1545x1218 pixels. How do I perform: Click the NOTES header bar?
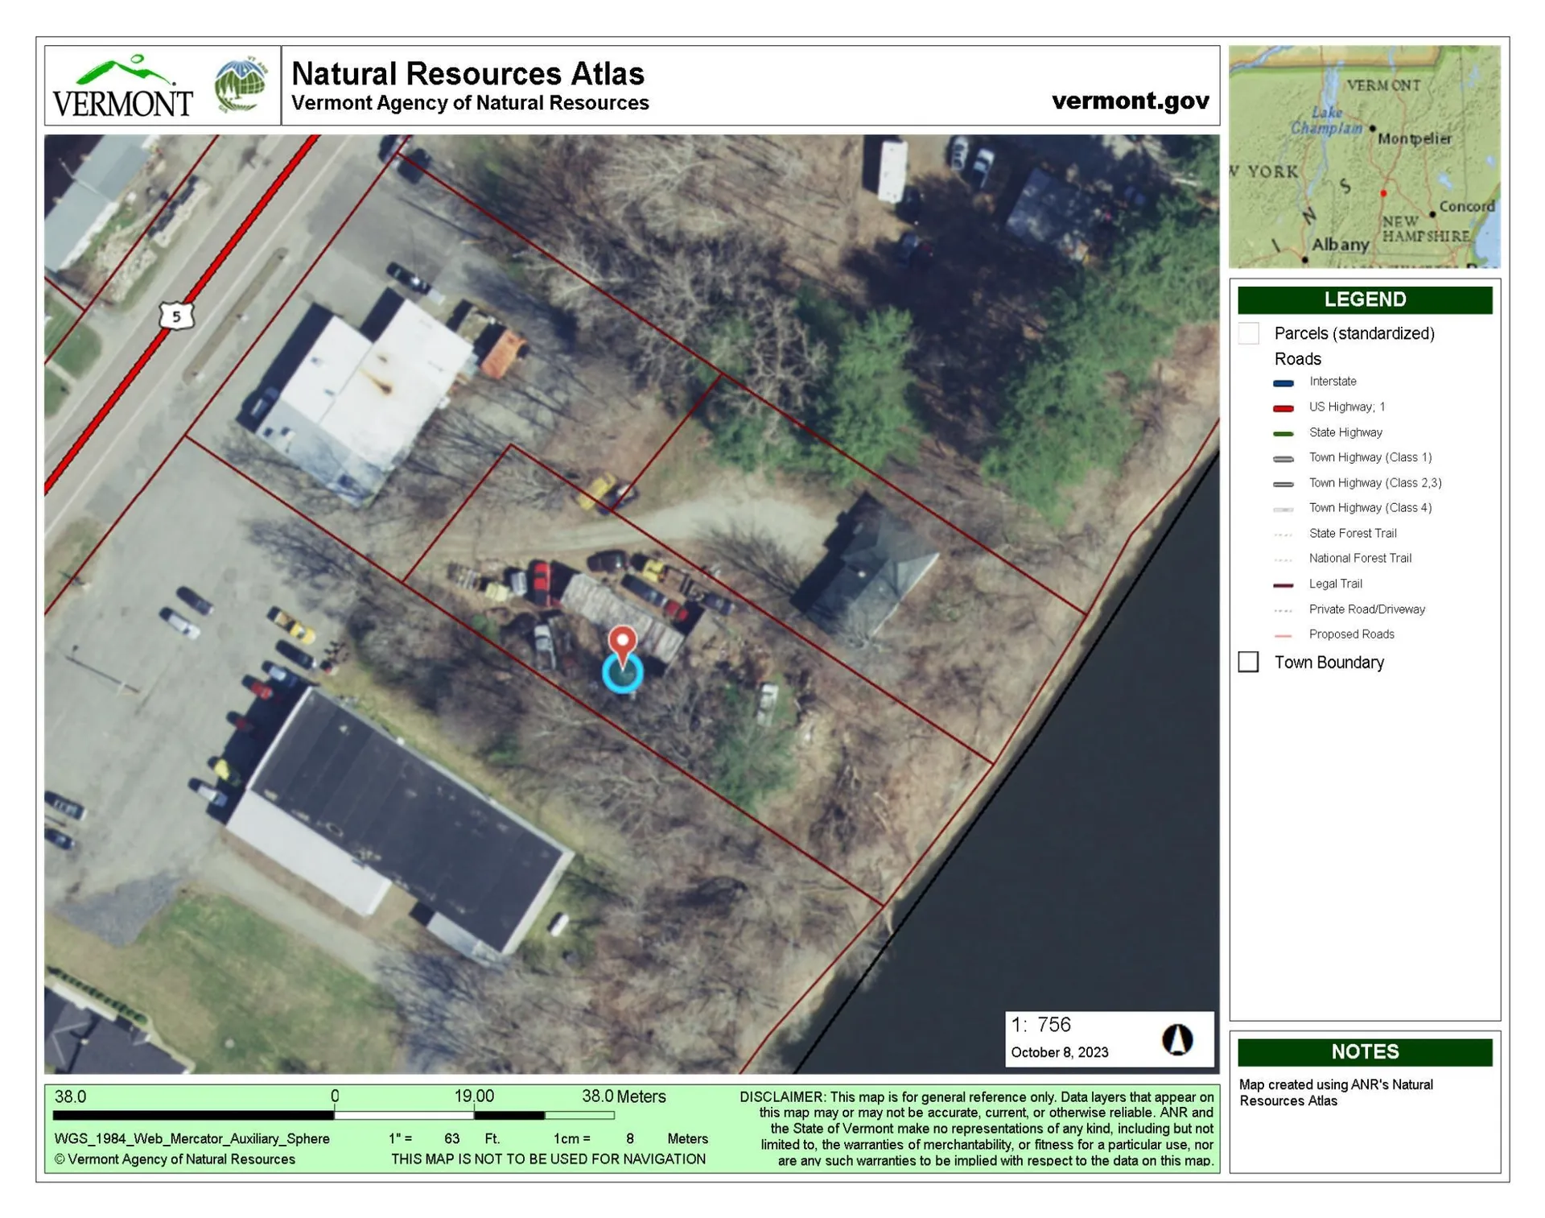[1364, 1051]
